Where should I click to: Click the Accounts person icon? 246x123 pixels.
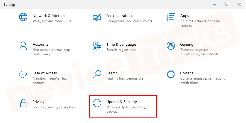tap(23, 46)
